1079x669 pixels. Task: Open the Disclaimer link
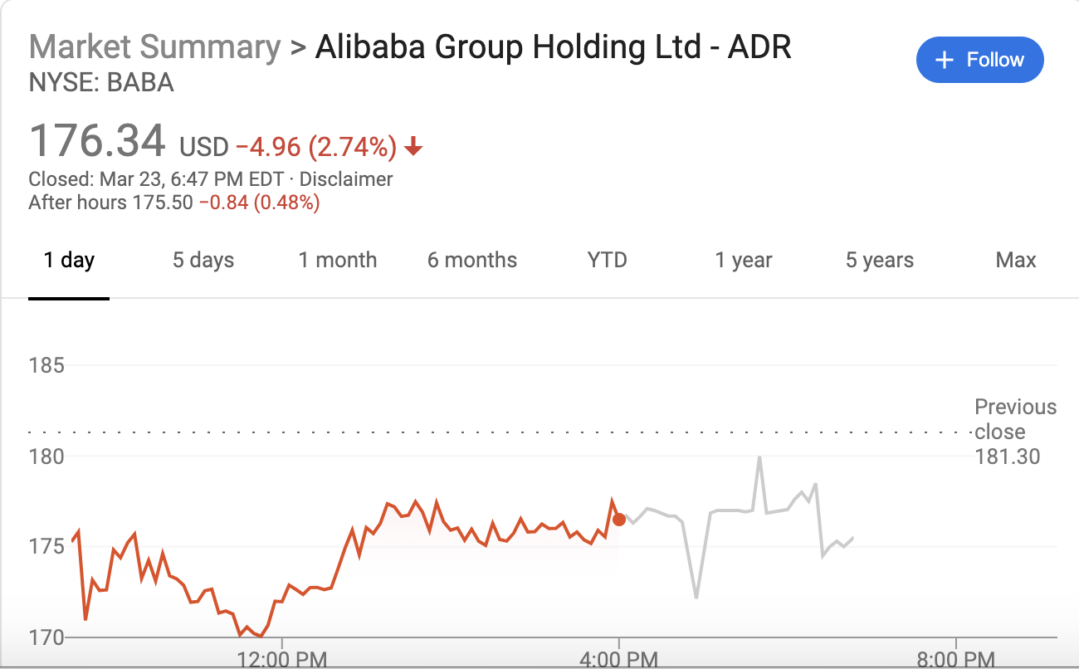tap(346, 178)
